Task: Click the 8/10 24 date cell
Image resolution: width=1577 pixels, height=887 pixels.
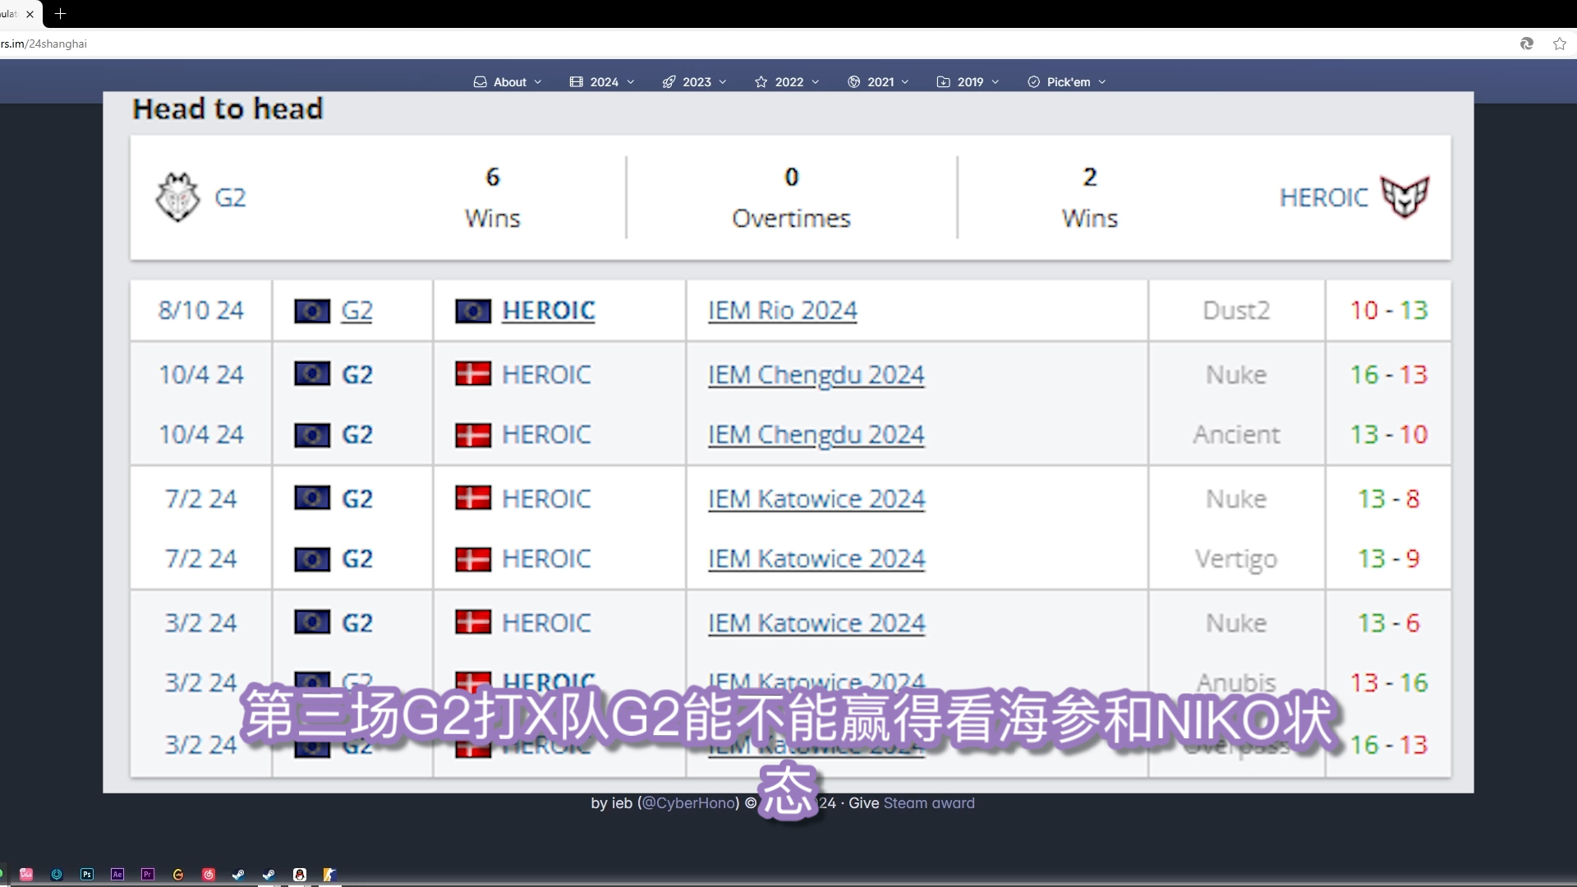Action: click(201, 310)
